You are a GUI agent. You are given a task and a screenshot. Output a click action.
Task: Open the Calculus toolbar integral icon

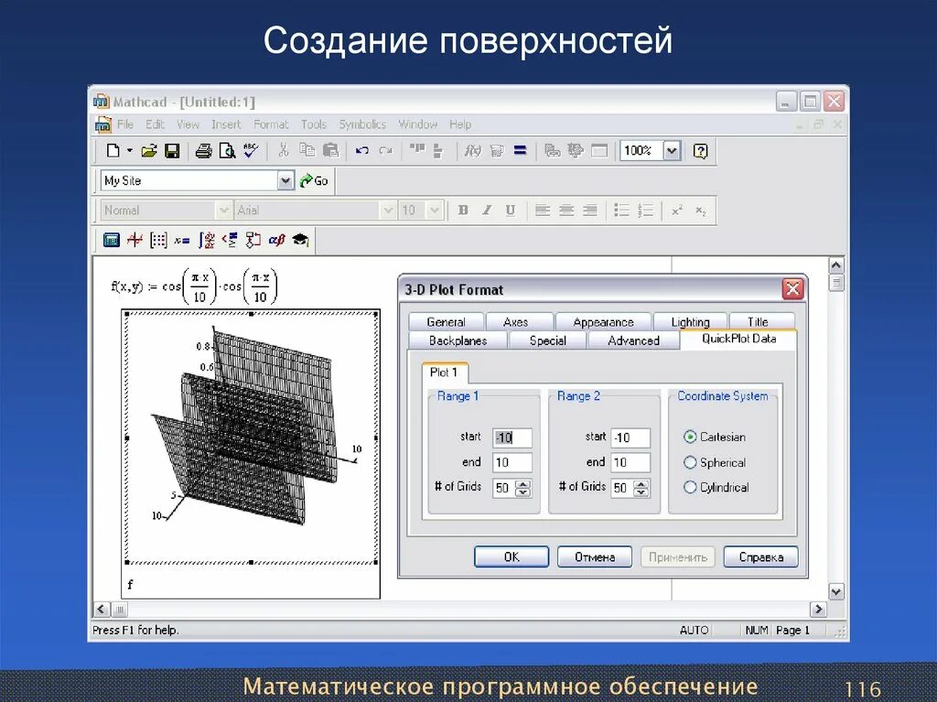206,241
